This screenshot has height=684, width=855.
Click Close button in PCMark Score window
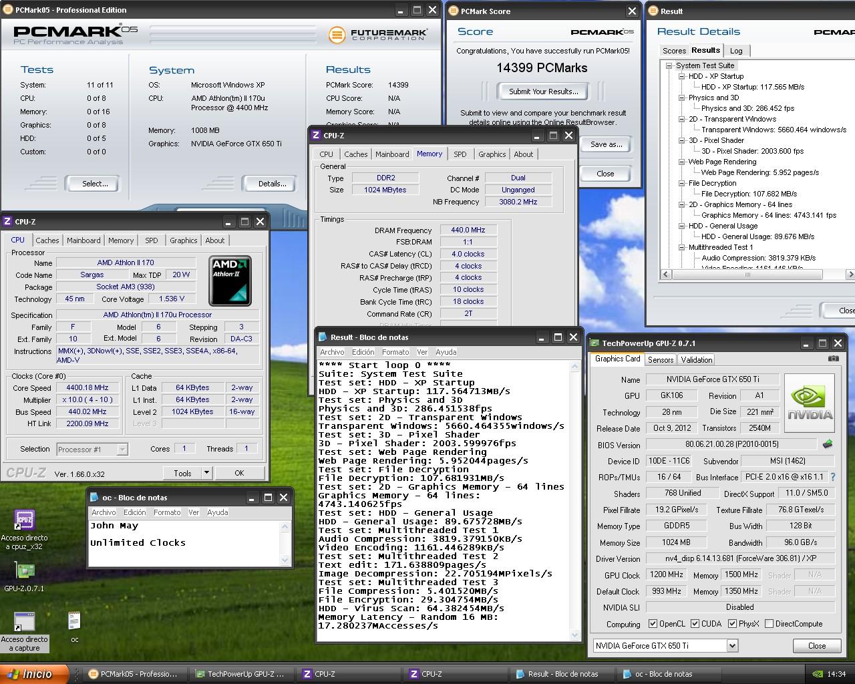[x=606, y=174]
